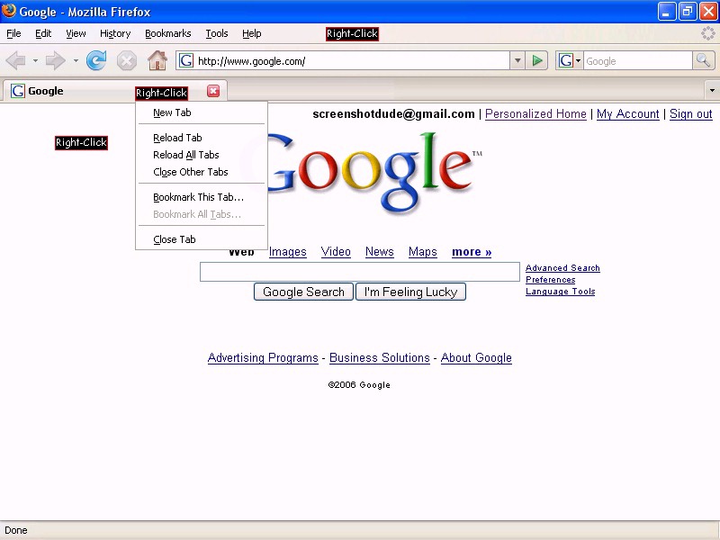The width and height of the screenshot is (720, 540).
Task: Open the Advanced Search link
Action: [562, 267]
